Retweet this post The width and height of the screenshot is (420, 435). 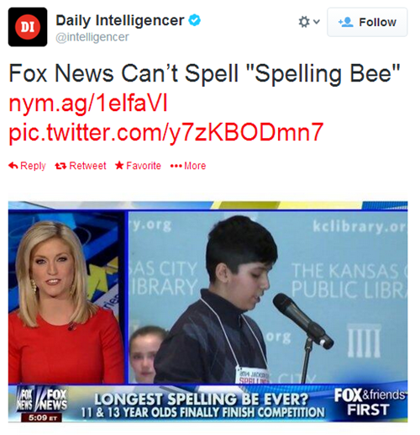click(x=81, y=166)
